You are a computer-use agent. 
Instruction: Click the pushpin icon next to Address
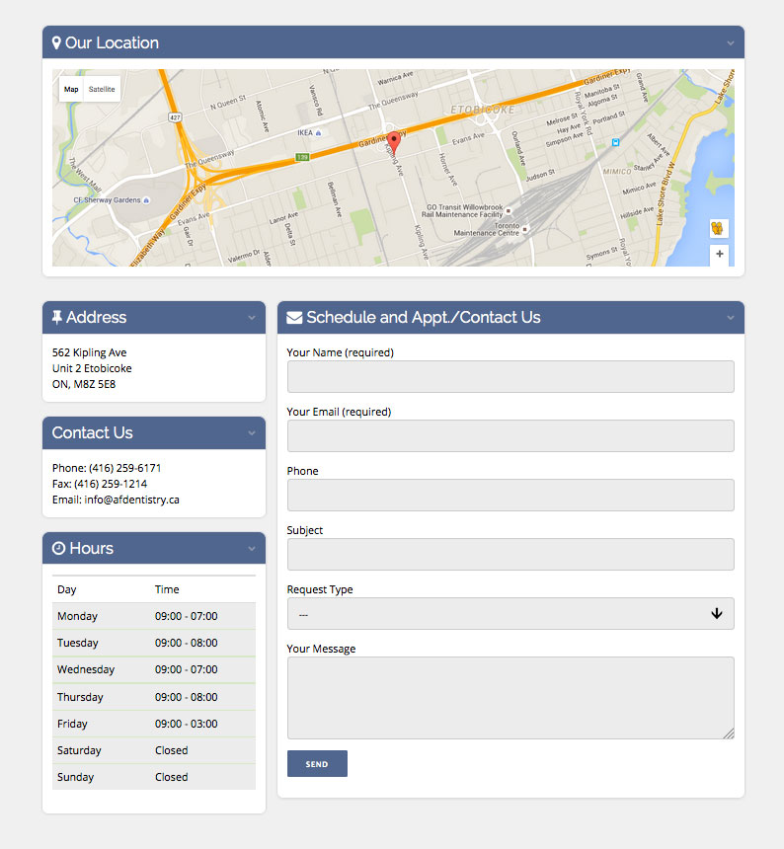click(57, 317)
